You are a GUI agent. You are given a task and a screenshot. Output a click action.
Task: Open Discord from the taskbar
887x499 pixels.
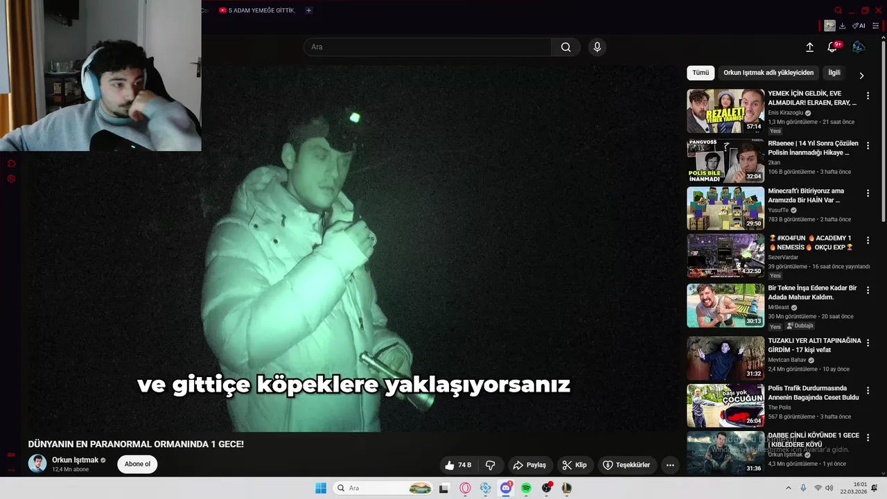(x=506, y=488)
